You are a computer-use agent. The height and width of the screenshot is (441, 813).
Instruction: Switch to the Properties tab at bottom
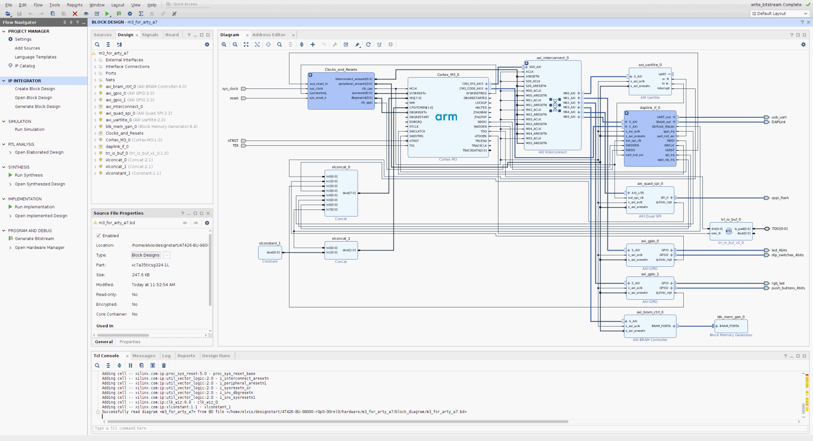130,342
